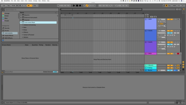Open 2 Audio Ext. In dropdown
The image size is (186, 105).
coord(162,31)
